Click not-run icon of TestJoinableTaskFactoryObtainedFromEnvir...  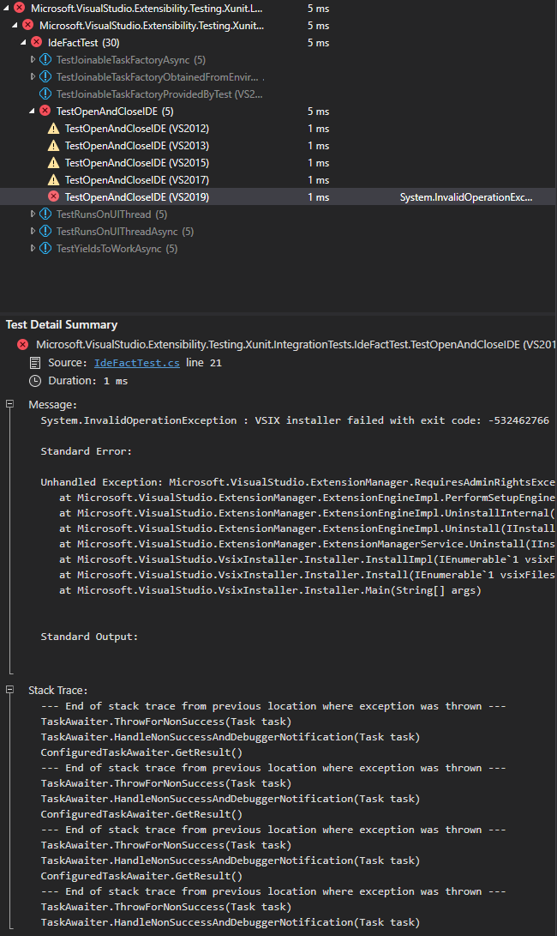45,77
